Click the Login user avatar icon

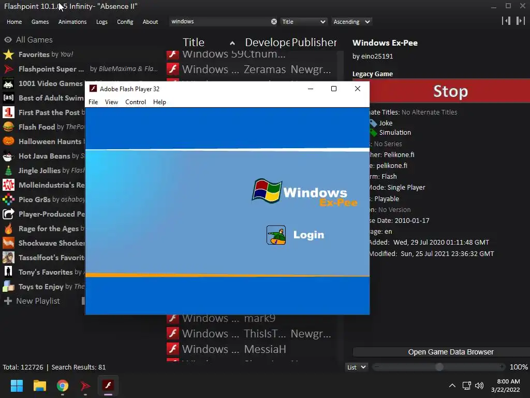point(276,235)
